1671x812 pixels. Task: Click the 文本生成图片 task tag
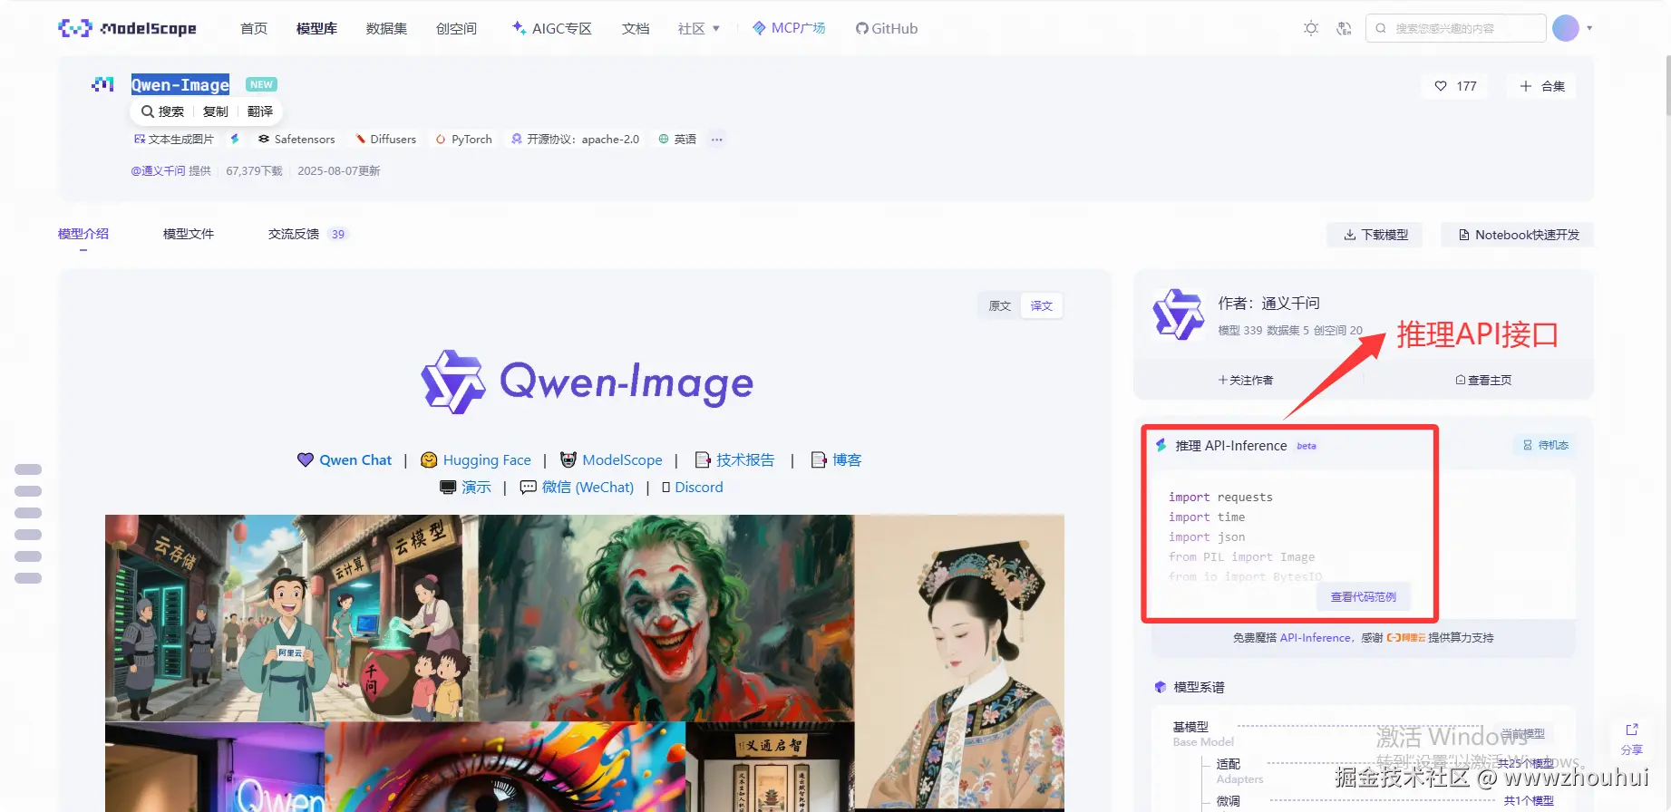[x=174, y=139]
